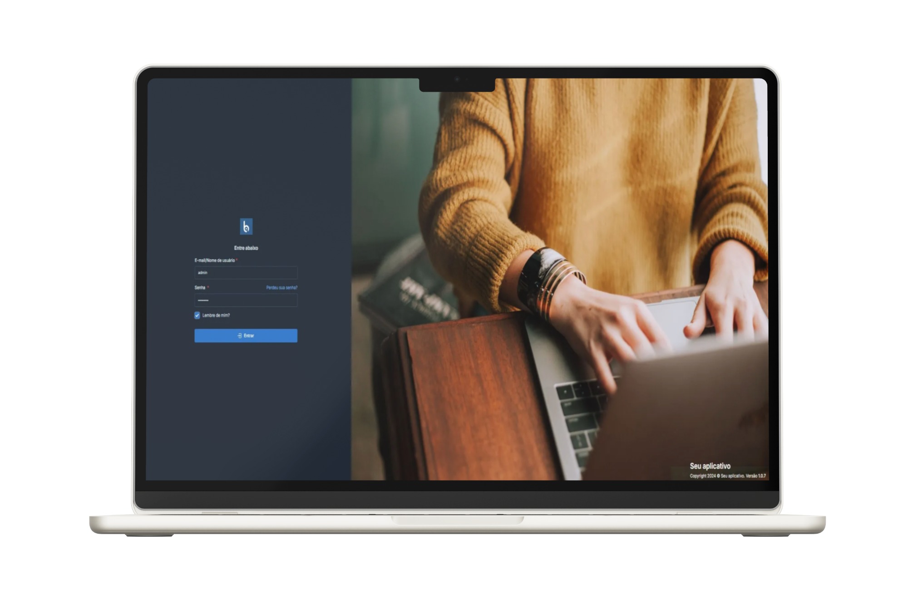
Task: Click the admin username input field
Action: click(244, 272)
